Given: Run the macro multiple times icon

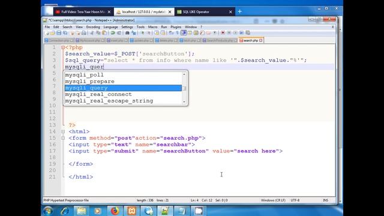Looking at the screenshot, I should pyautogui.click(x=241, y=32).
